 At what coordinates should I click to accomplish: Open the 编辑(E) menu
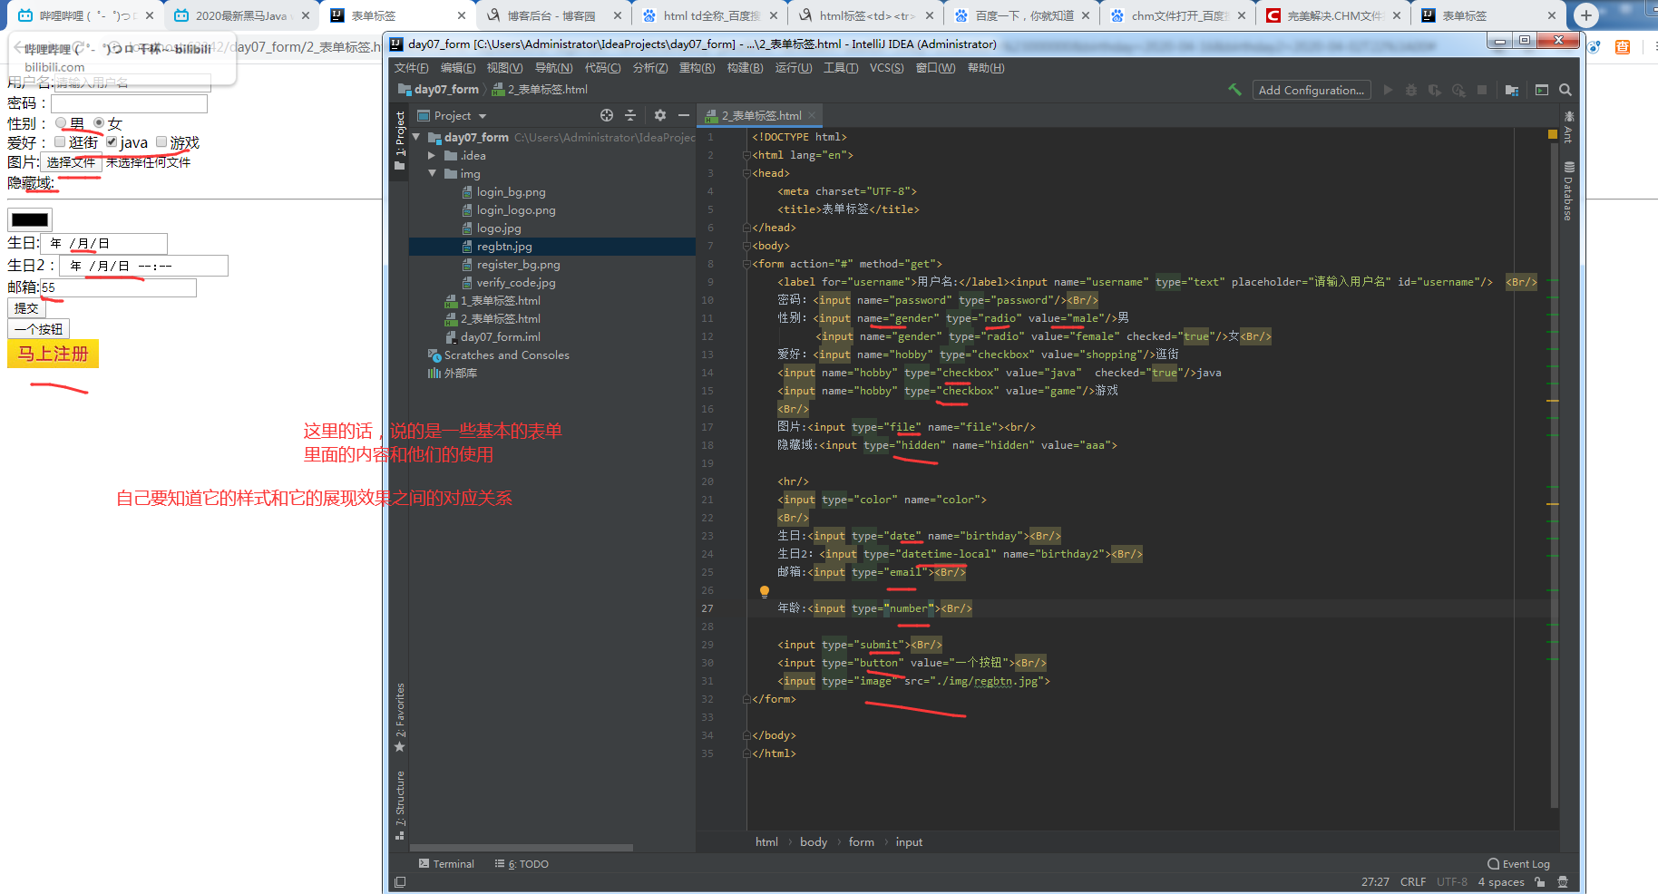click(458, 68)
